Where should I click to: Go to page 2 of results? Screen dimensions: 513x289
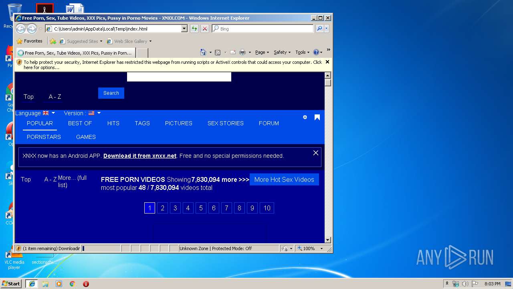[162, 208]
